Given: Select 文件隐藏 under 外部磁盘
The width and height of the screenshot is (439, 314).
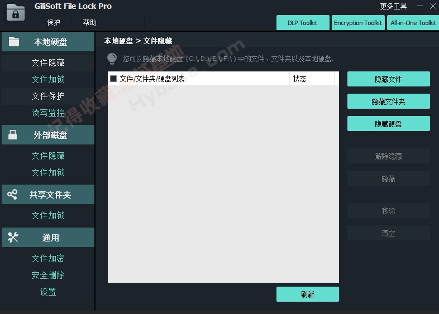Looking at the screenshot, I should pos(48,156).
